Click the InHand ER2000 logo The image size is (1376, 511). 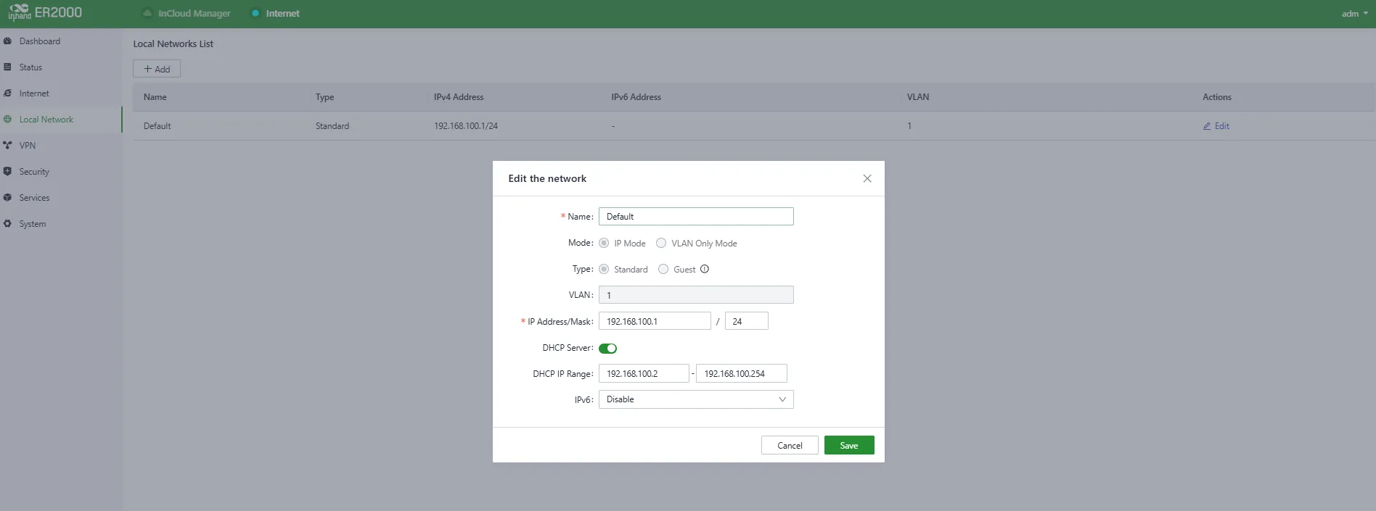(45, 12)
